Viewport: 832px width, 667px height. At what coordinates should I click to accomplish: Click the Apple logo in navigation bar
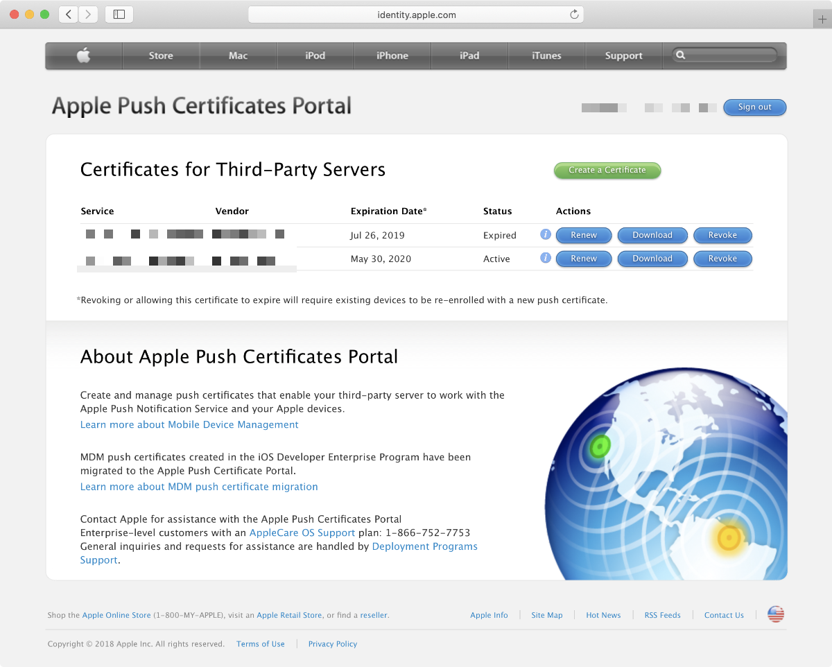click(84, 55)
